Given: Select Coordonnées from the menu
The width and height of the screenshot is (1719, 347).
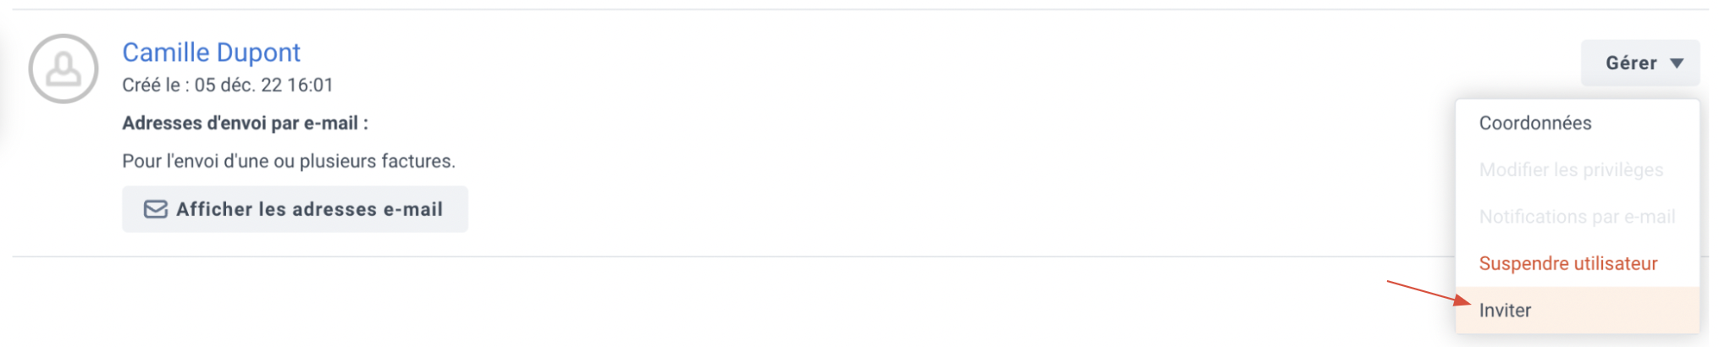Looking at the screenshot, I should (1577, 123).
